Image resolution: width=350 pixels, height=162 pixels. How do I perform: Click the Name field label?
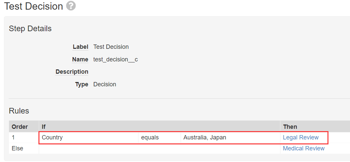coord(80,59)
